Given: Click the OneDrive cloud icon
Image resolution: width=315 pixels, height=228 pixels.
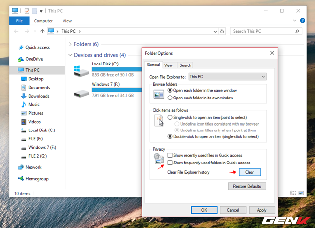Looking at the screenshot, I should pyautogui.click(x=21, y=59).
